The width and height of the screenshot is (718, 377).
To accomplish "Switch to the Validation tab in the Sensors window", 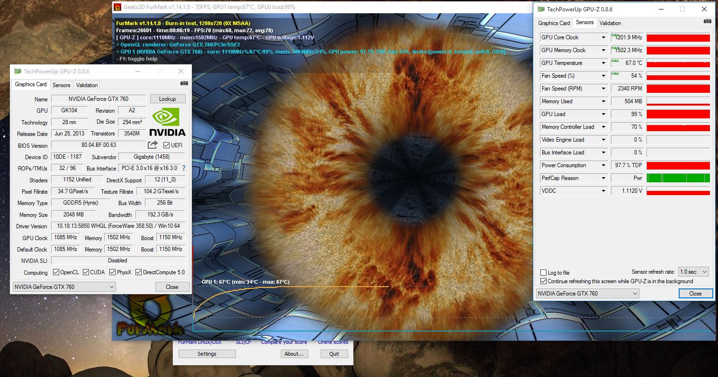I will (x=610, y=23).
